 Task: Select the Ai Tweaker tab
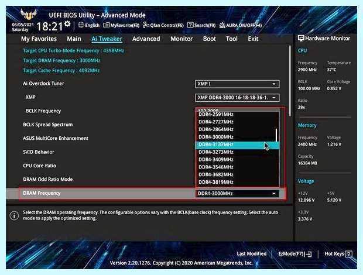(x=107, y=39)
